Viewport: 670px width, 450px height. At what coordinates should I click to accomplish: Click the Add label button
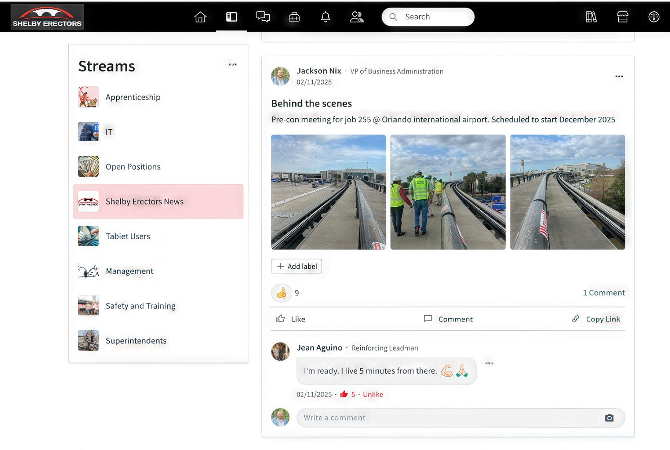297,267
